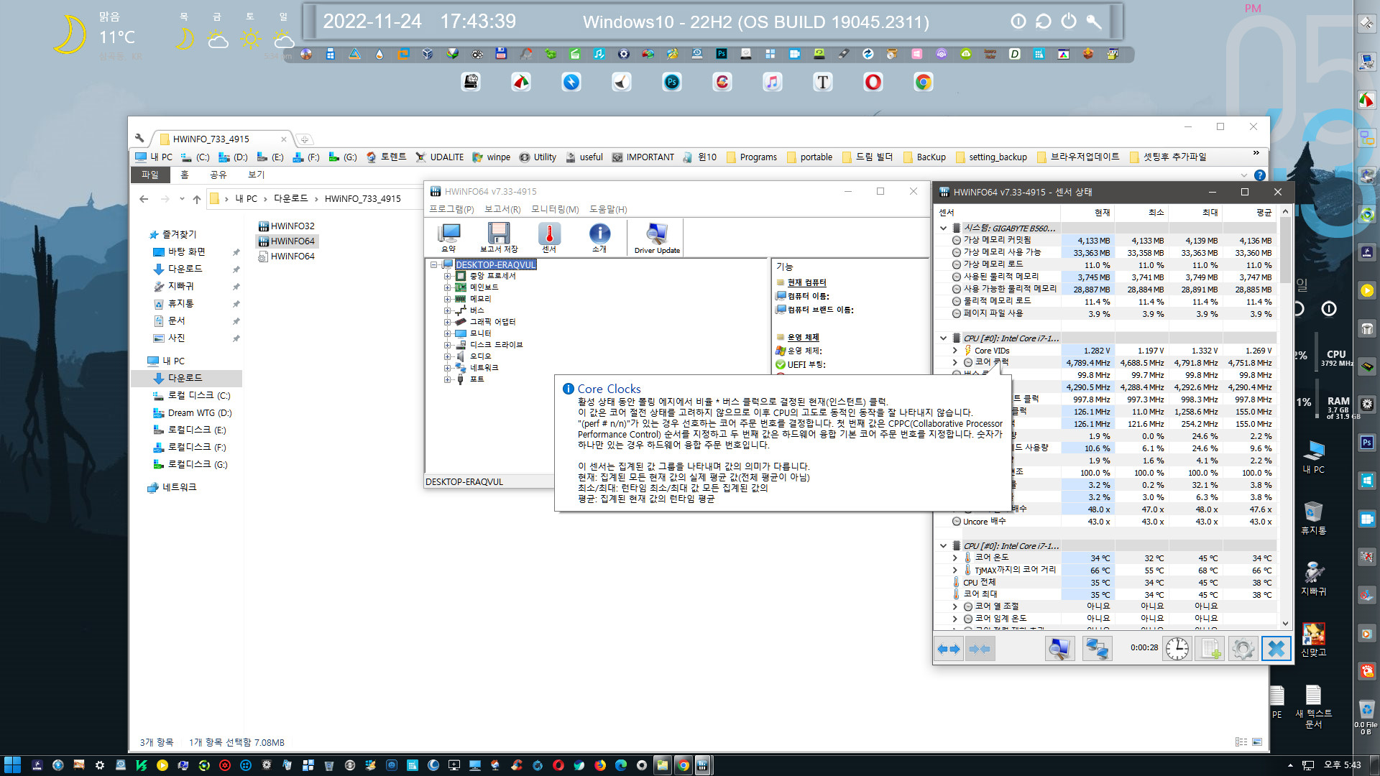The image size is (1380, 776).
Task: Expand 중앙 프로세서 in HWiNFO tree
Action: click(447, 276)
